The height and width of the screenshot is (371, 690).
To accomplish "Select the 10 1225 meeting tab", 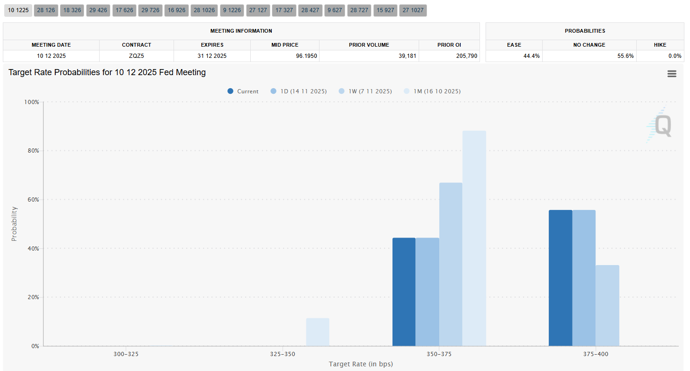I will coord(18,10).
